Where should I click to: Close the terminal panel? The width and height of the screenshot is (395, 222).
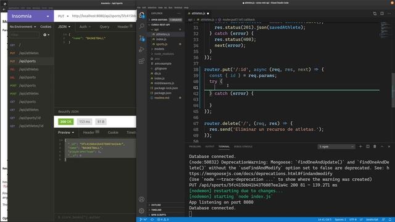coord(389,147)
